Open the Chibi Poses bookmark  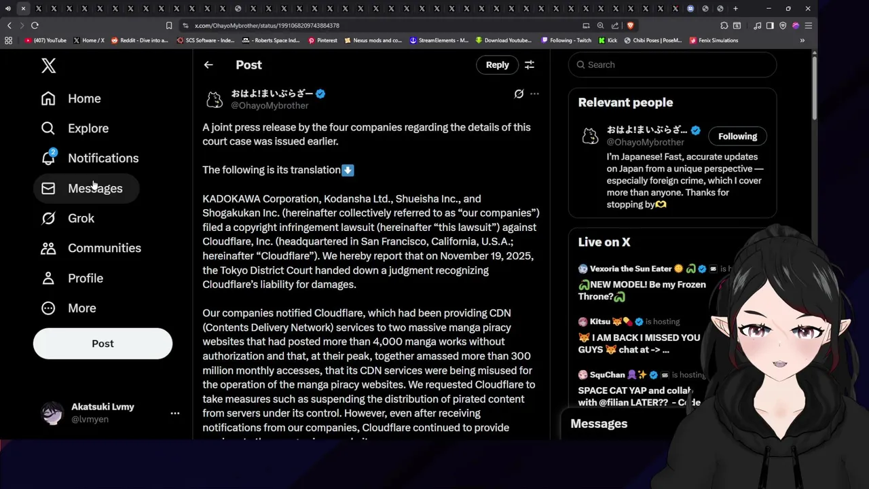[653, 40]
